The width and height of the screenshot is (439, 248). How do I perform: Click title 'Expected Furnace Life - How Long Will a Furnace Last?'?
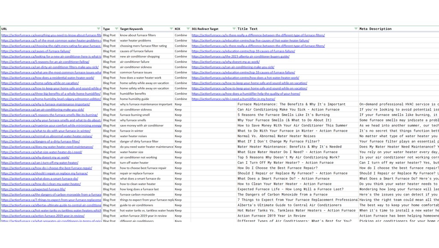[x=290, y=189]
